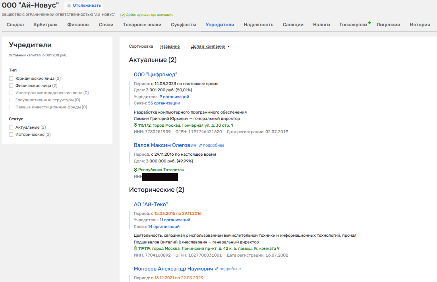Enable the Юридические лица checkbox
This screenshot has width=437, height=282.
11,79
